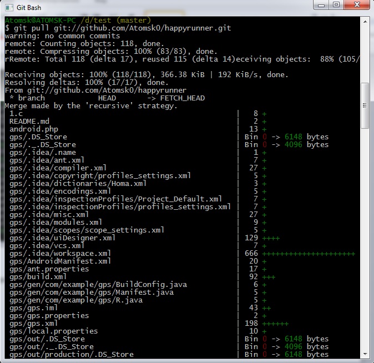Viewport: 374px width, 363px height.
Task: Click the 'remote: Compressing objects' line
Action: pyautogui.click(x=111, y=52)
